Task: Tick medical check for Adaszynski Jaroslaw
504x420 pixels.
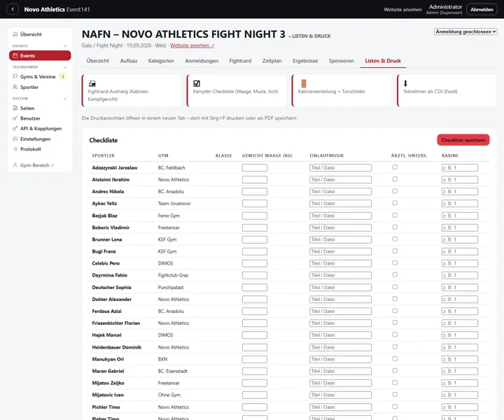Action: click(395, 167)
